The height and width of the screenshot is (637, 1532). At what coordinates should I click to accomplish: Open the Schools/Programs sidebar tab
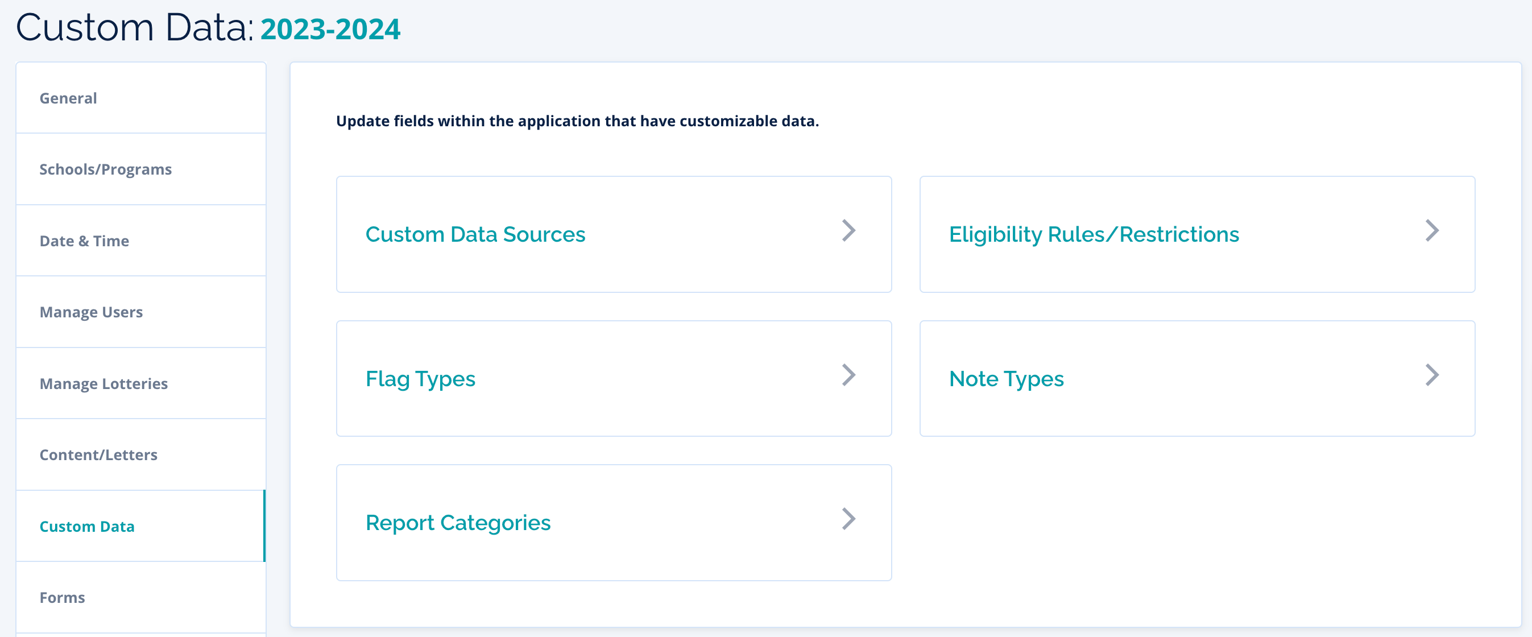click(x=105, y=169)
